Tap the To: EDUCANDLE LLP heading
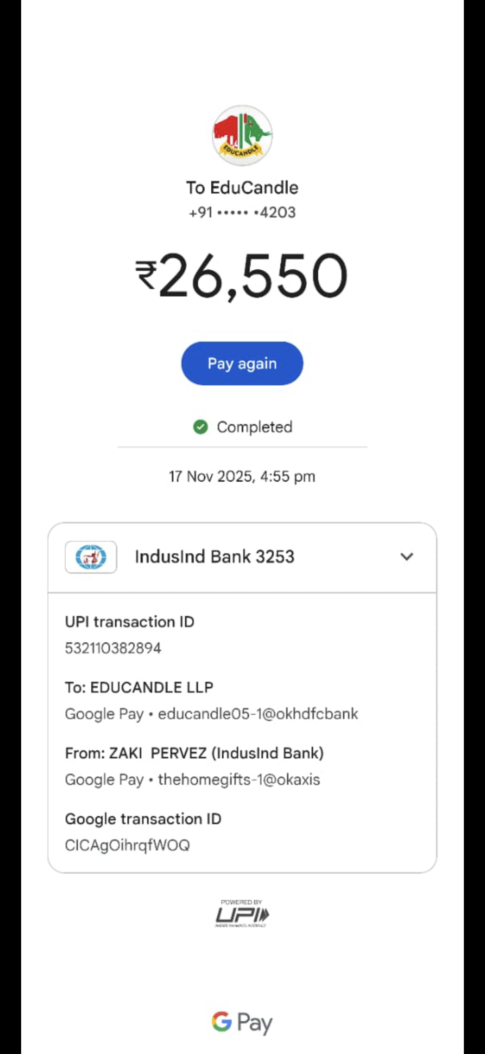 pos(139,687)
